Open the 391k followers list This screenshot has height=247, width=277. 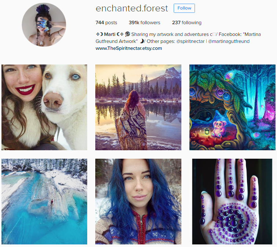coord(144,23)
